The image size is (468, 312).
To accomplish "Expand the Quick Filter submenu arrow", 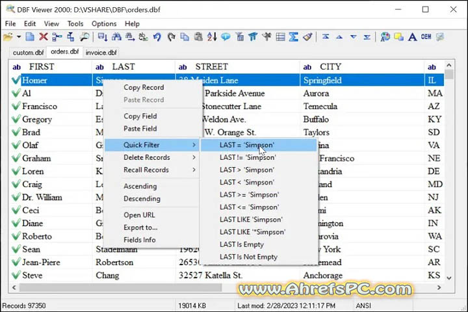I will tap(194, 145).
